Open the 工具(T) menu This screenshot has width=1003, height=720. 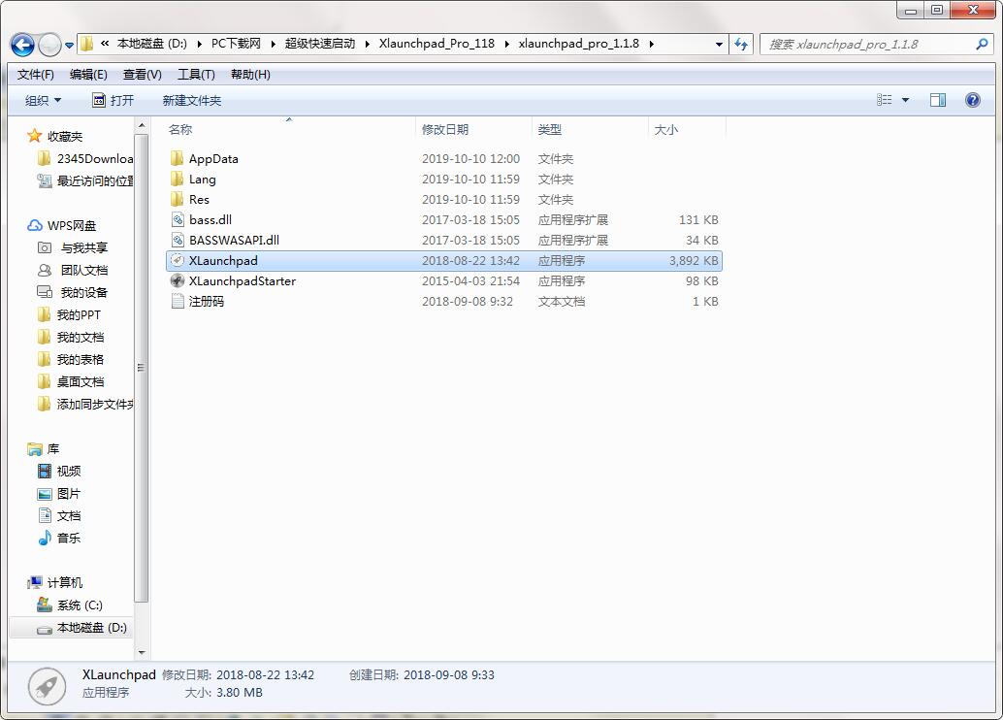click(196, 75)
